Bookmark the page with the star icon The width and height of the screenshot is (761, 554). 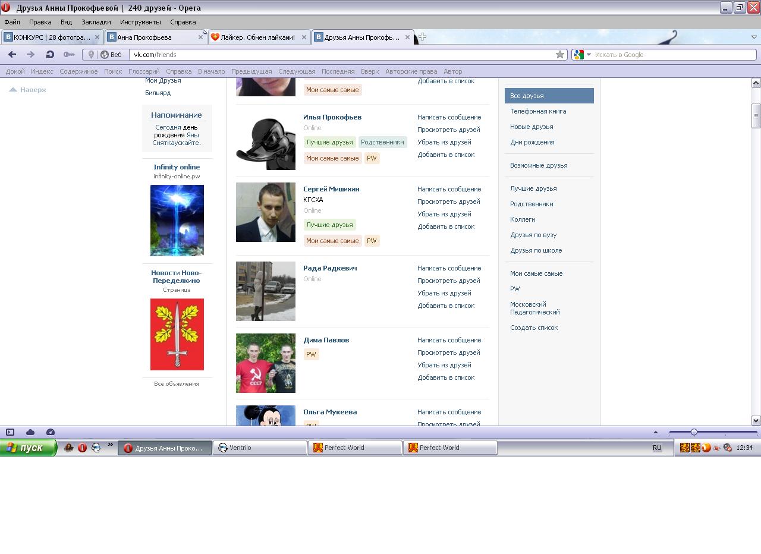pyautogui.click(x=560, y=55)
